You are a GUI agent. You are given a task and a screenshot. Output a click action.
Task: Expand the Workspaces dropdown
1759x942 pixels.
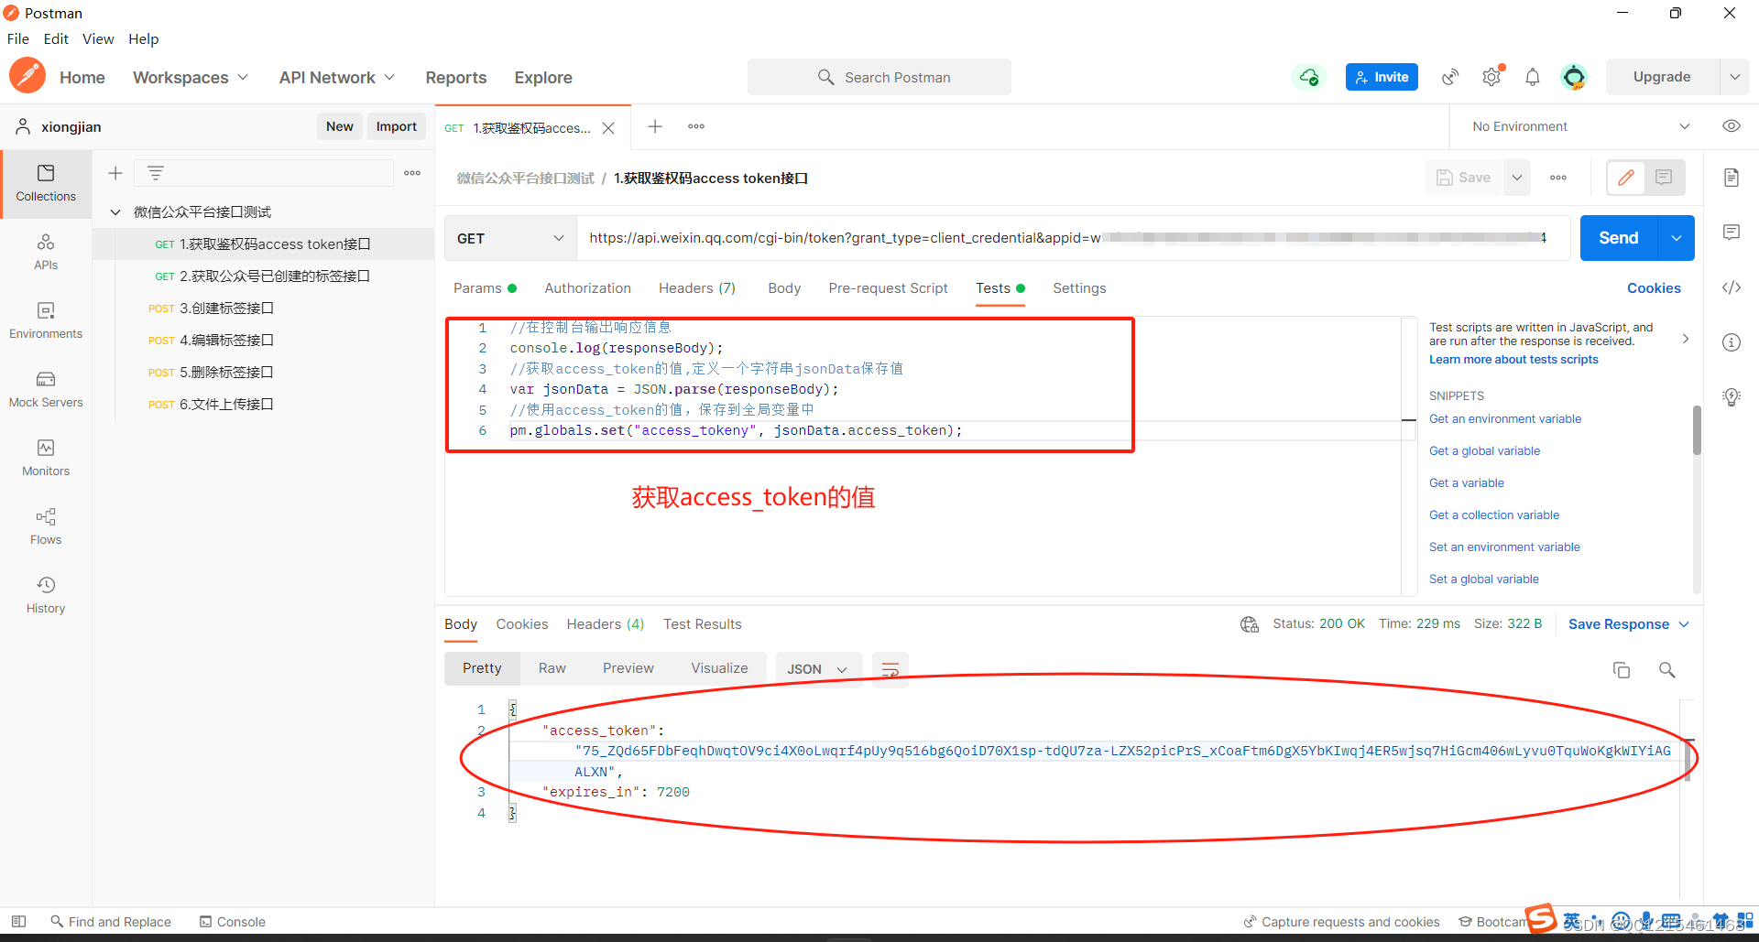point(191,78)
